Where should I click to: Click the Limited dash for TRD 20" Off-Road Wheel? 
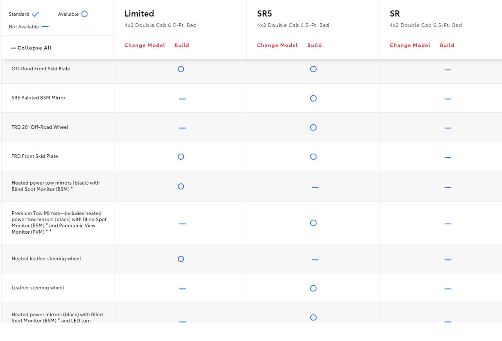(182, 128)
